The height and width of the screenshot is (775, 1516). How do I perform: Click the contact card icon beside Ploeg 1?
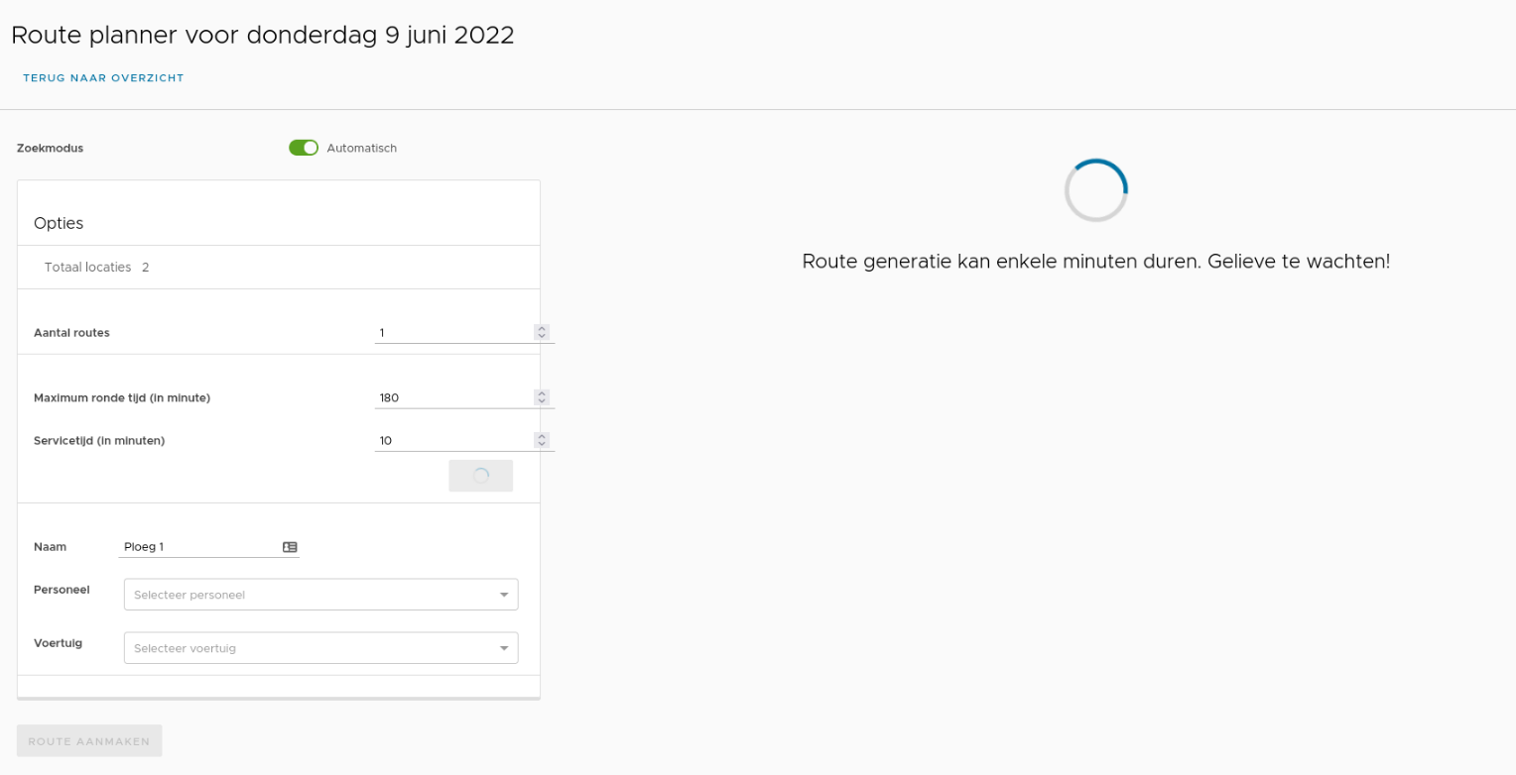pos(290,547)
